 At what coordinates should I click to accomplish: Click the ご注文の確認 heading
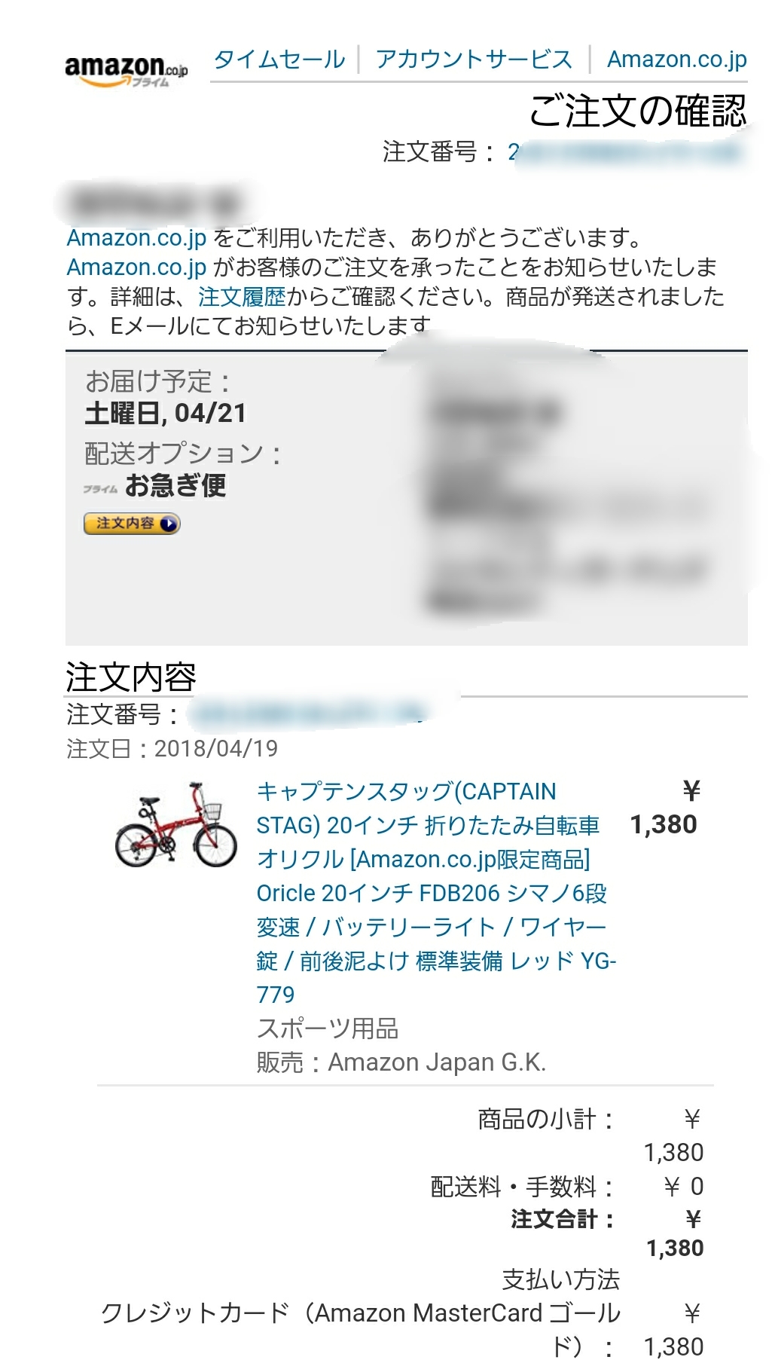pos(638,112)
